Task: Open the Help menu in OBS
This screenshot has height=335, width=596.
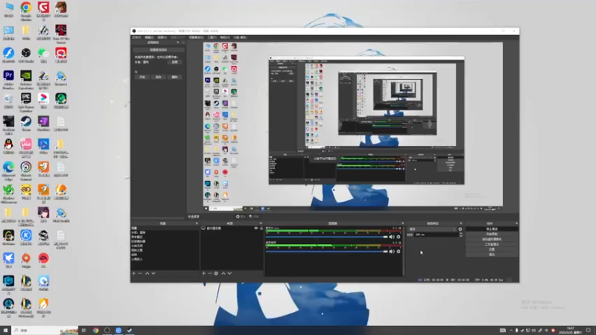Action: click(225, 38)
